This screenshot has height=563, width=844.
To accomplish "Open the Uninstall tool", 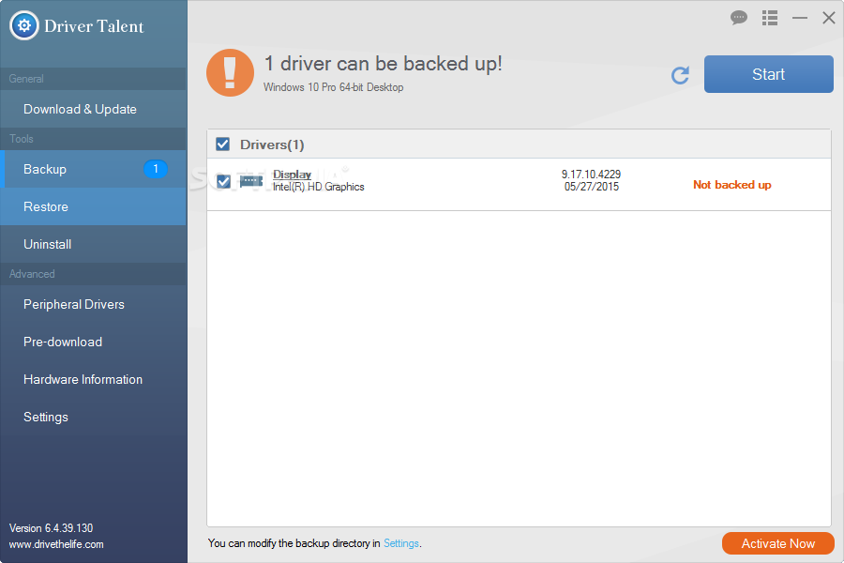I will click(93, 244).
